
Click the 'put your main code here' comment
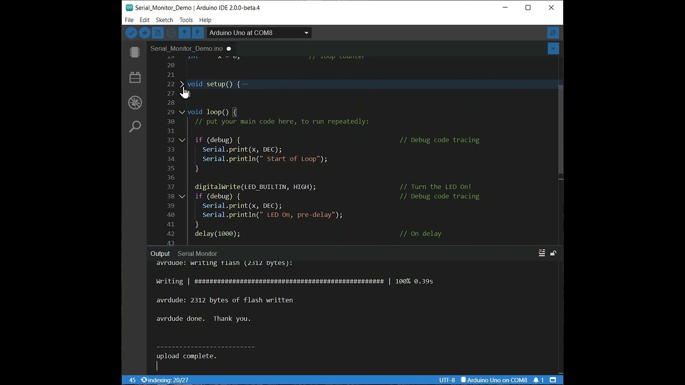[282, 121]
